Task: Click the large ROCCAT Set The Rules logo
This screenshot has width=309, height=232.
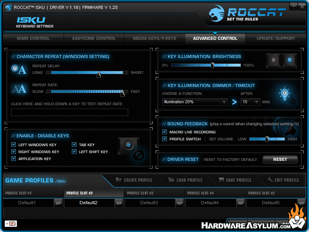Action: point(247,14)
